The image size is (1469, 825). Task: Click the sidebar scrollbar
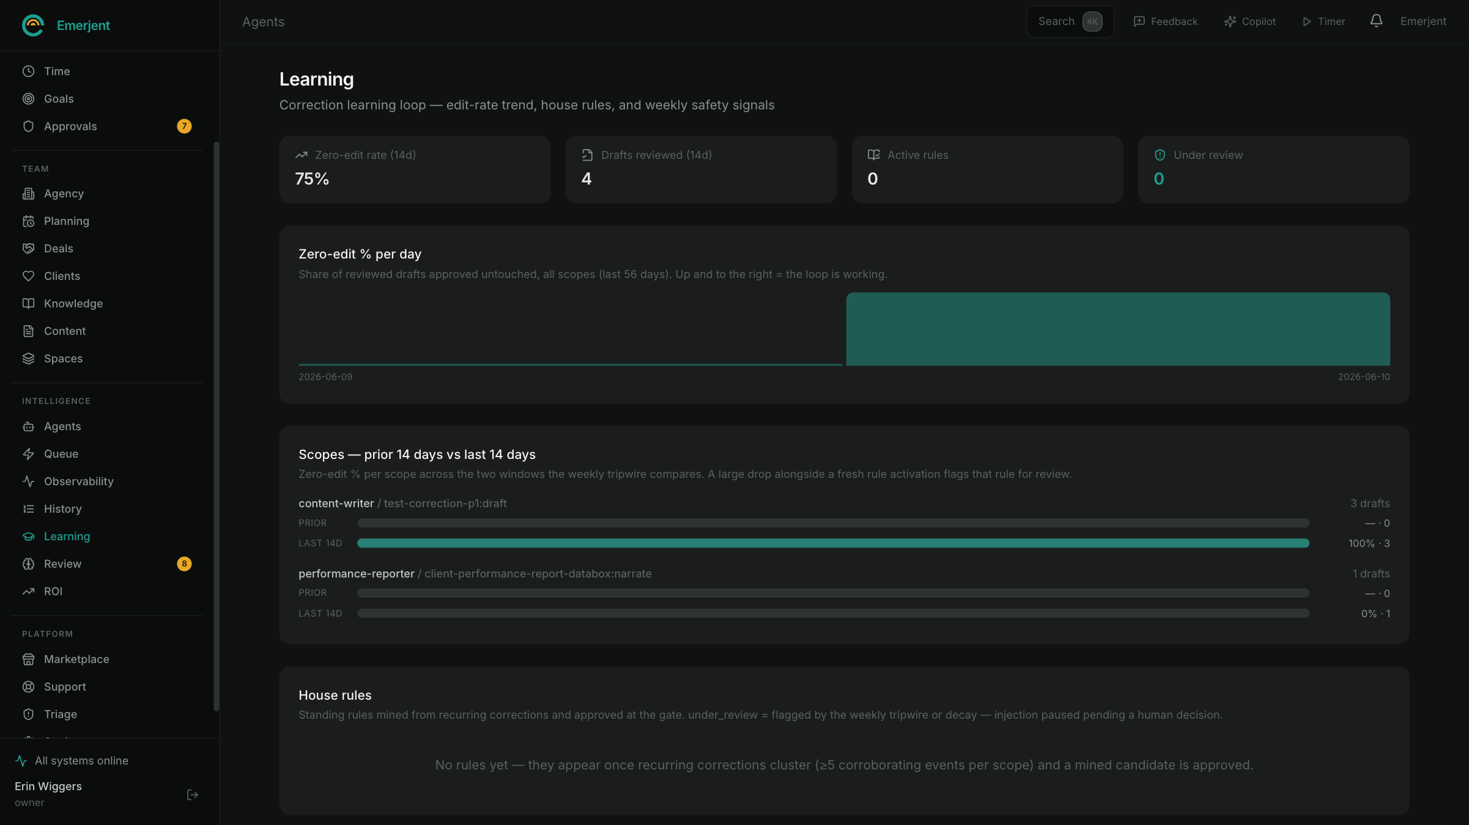click(x=216, y=426)
